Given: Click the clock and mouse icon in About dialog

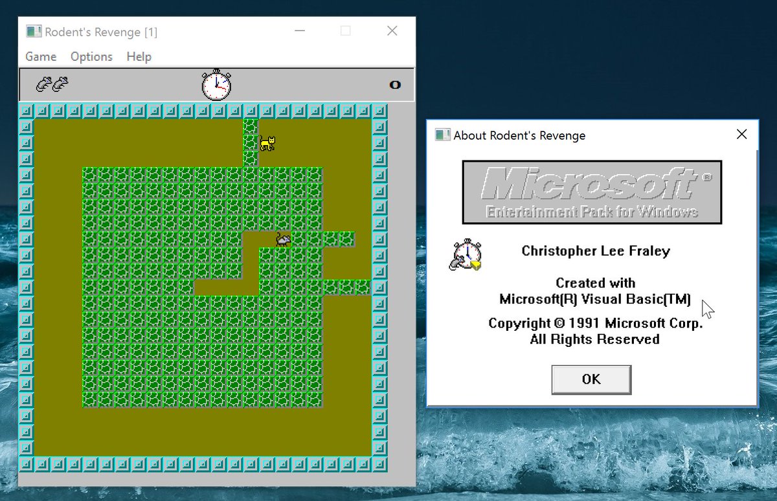Looking at the screenshot, I should point(466,256).
